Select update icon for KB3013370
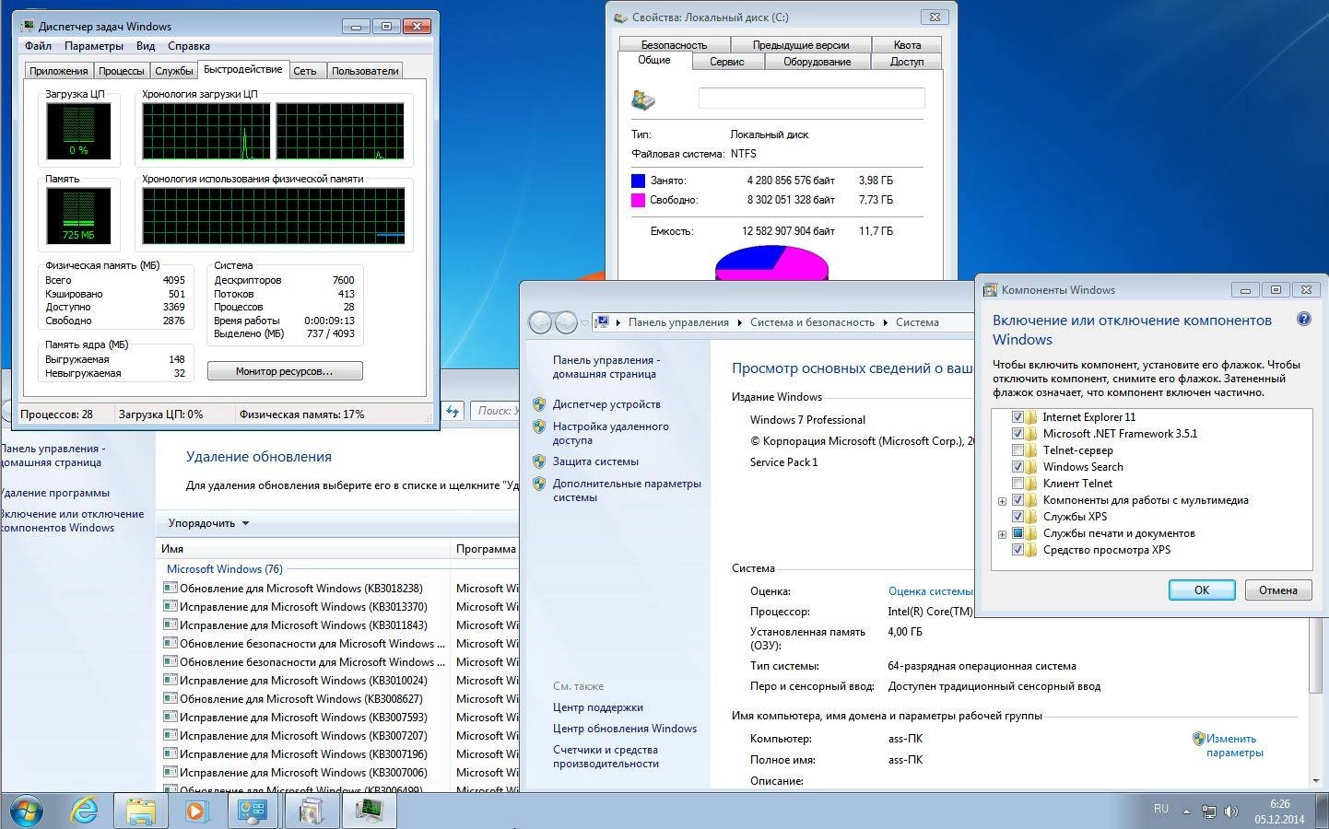The height and width of the screenshot is (829, 1329). (x=170, y=606)
